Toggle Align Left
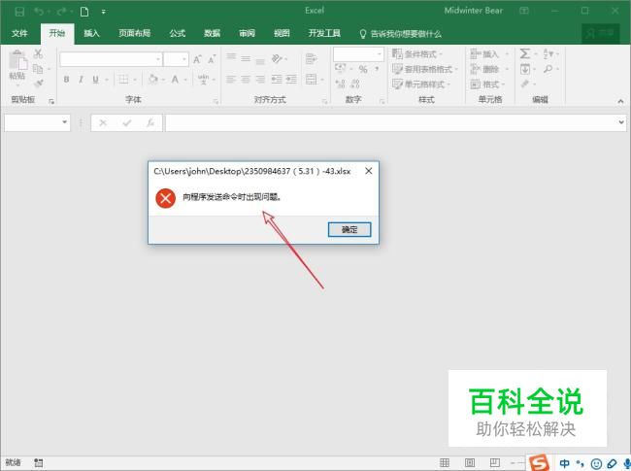The width and height of the screenshot is (631, 471). coord(231,80)
